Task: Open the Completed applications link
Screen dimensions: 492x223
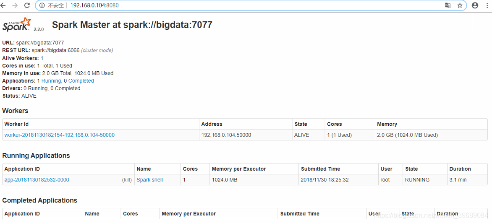Action: point(81,81)
